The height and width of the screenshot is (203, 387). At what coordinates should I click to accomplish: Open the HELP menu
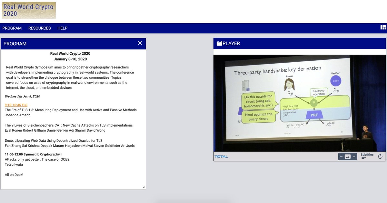(62, 28)
